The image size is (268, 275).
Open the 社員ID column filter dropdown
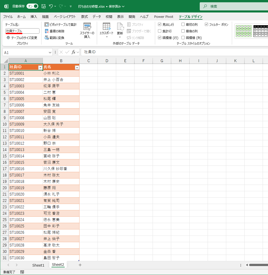40,67
